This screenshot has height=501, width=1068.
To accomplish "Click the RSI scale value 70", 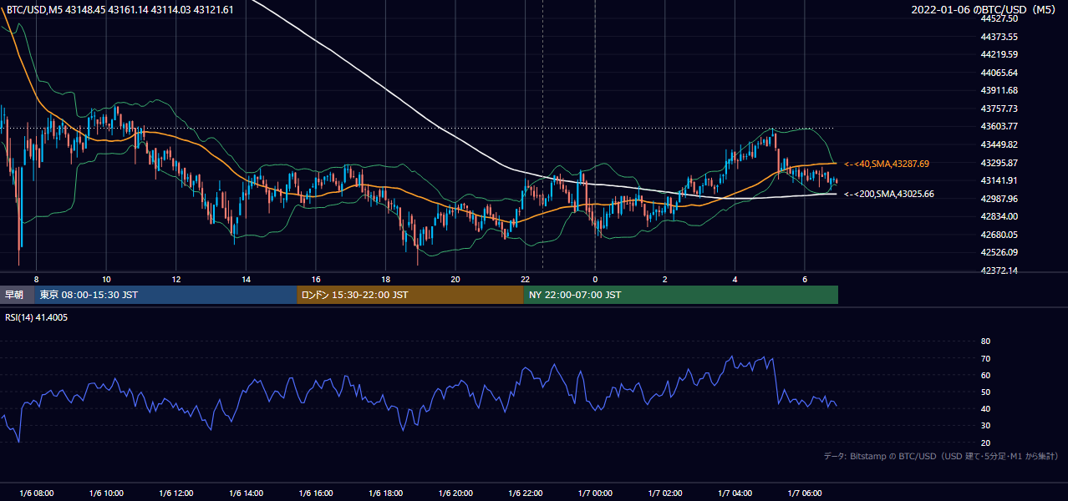I will click(985, 358).
